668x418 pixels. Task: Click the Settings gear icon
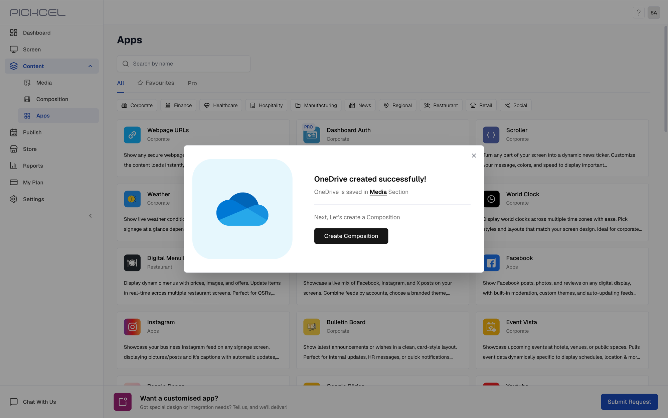coord(14,199)
